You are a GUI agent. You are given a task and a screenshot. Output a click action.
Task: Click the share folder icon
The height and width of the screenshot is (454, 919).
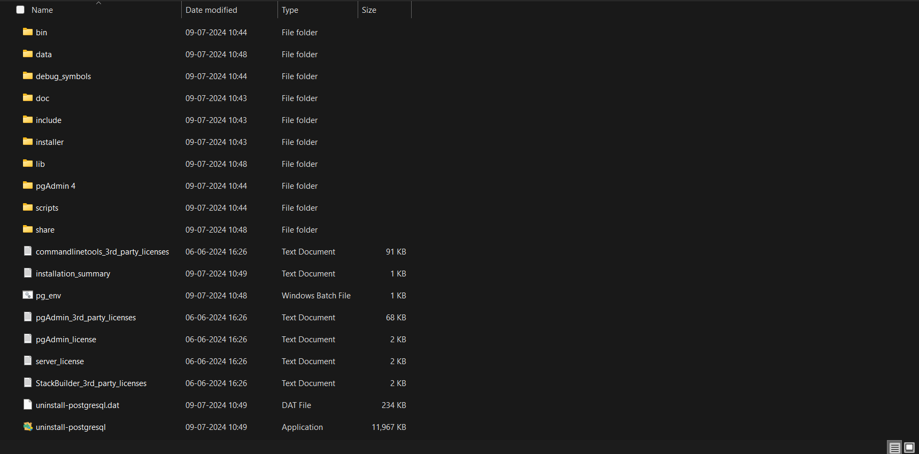(x=28, y=229)
